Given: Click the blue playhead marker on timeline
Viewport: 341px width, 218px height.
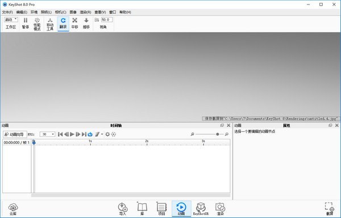Looking at the screenshot, I should pyautogui.click(x=34, y=142).
